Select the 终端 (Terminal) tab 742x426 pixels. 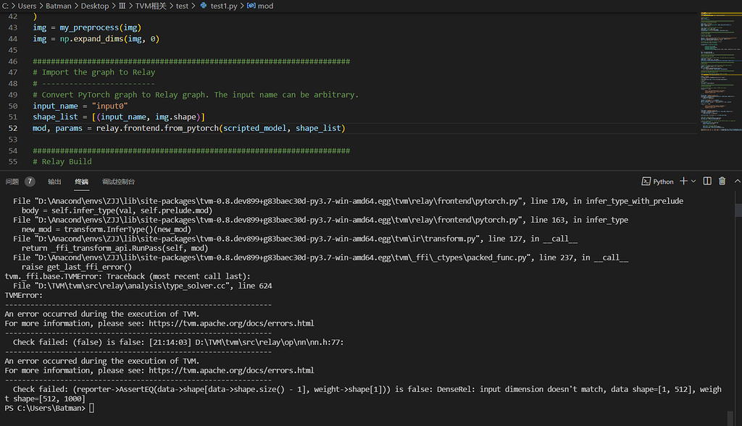81,182
